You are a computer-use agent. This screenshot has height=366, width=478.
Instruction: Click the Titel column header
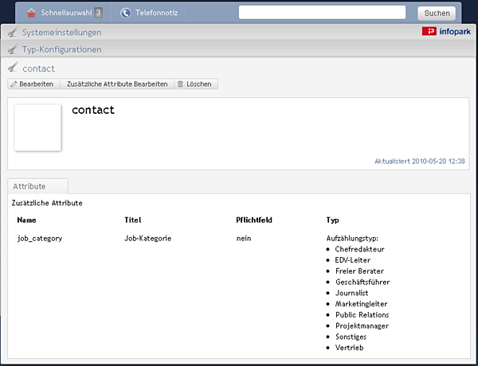pos(132,220)
